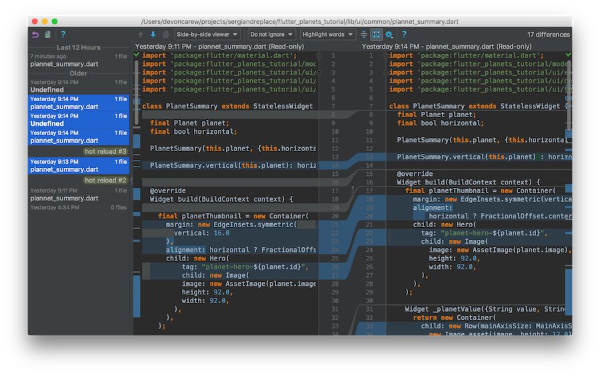Click the file path in the window title bar

pyautogui.click(x=299, y=22)
